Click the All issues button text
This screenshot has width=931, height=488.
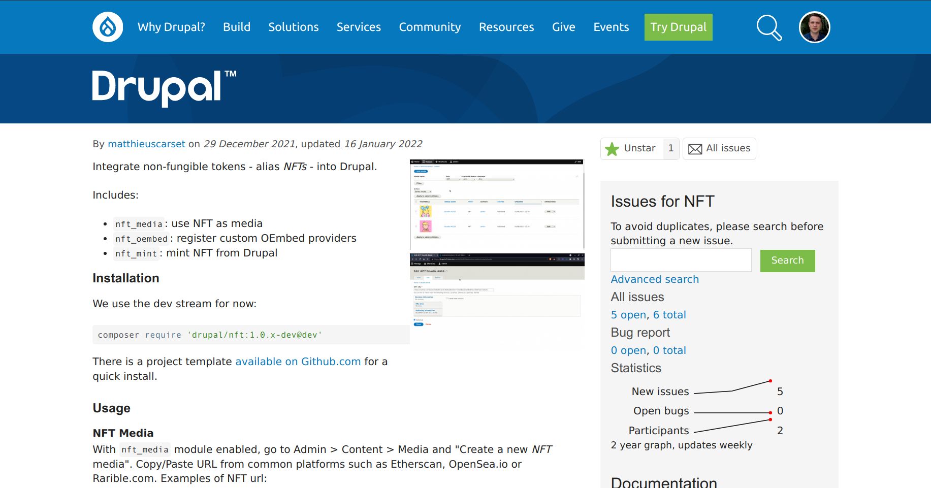point(728,148)
